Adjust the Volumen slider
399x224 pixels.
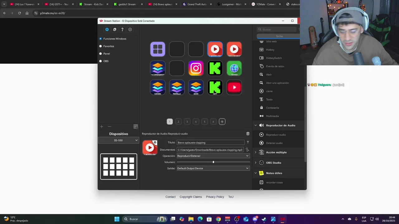(x=213, y=162)
